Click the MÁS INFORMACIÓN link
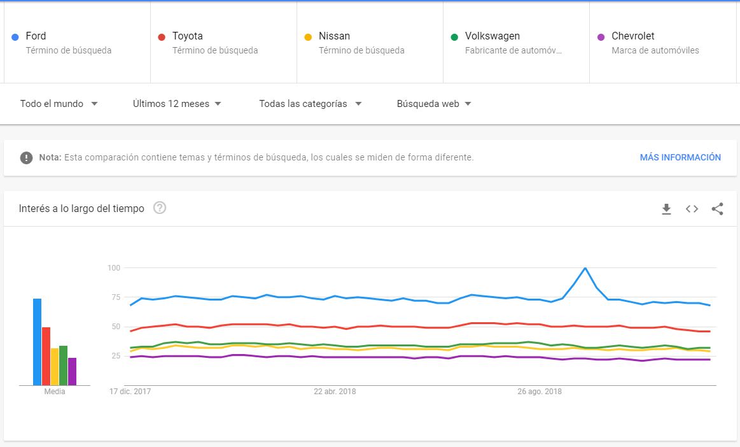This screenshot has width=740, height=447. click(x=680, y=157)
